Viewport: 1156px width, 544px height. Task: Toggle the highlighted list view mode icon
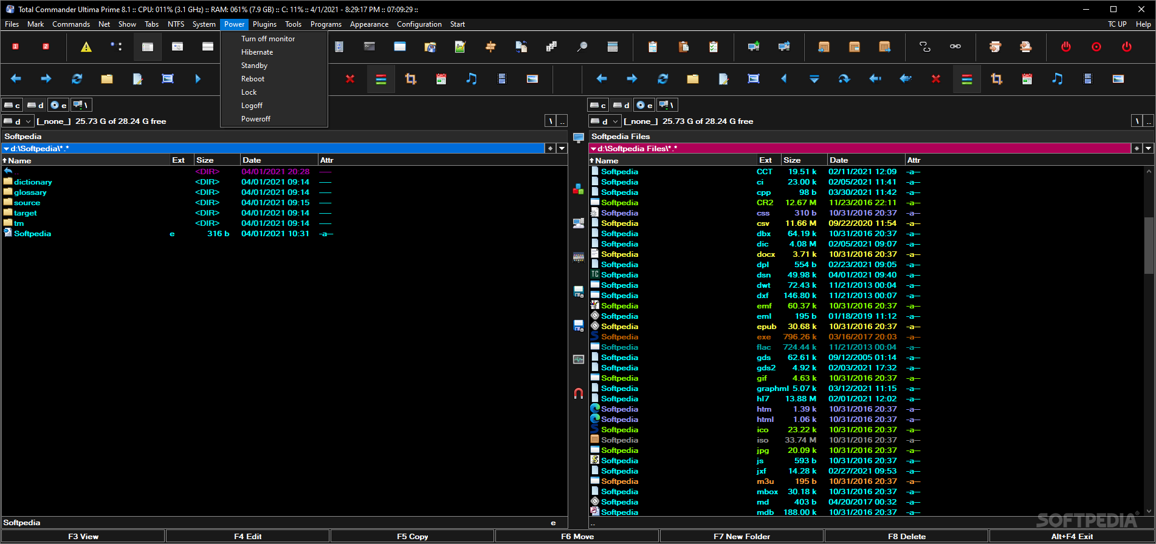[x=148, y=47]
